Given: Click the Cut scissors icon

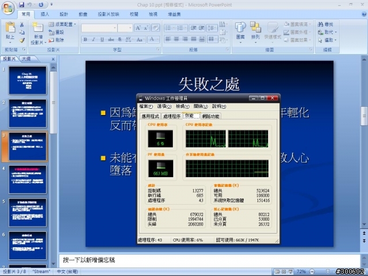Looking at the screenshot, I should 22,24.
